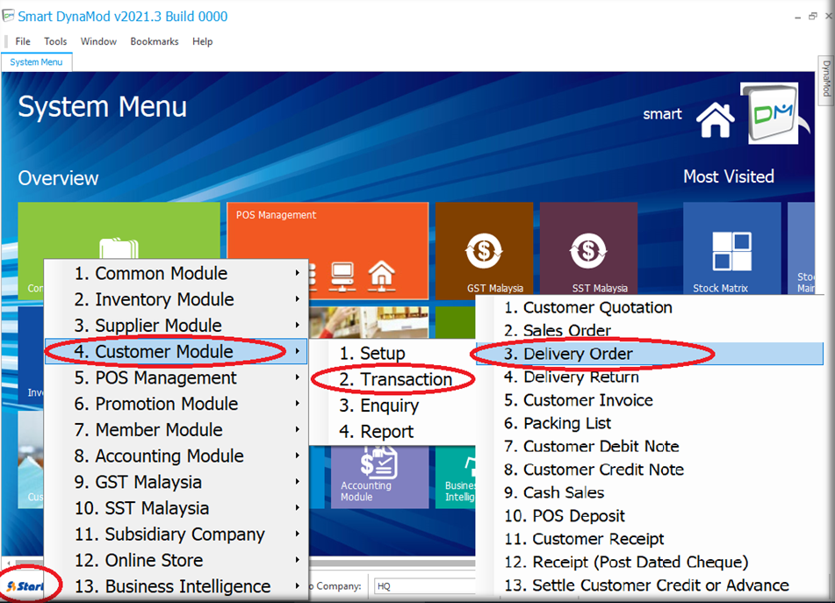Click the POS Management tile
Screen dimensions: 835x603
(x=328, y=251)
